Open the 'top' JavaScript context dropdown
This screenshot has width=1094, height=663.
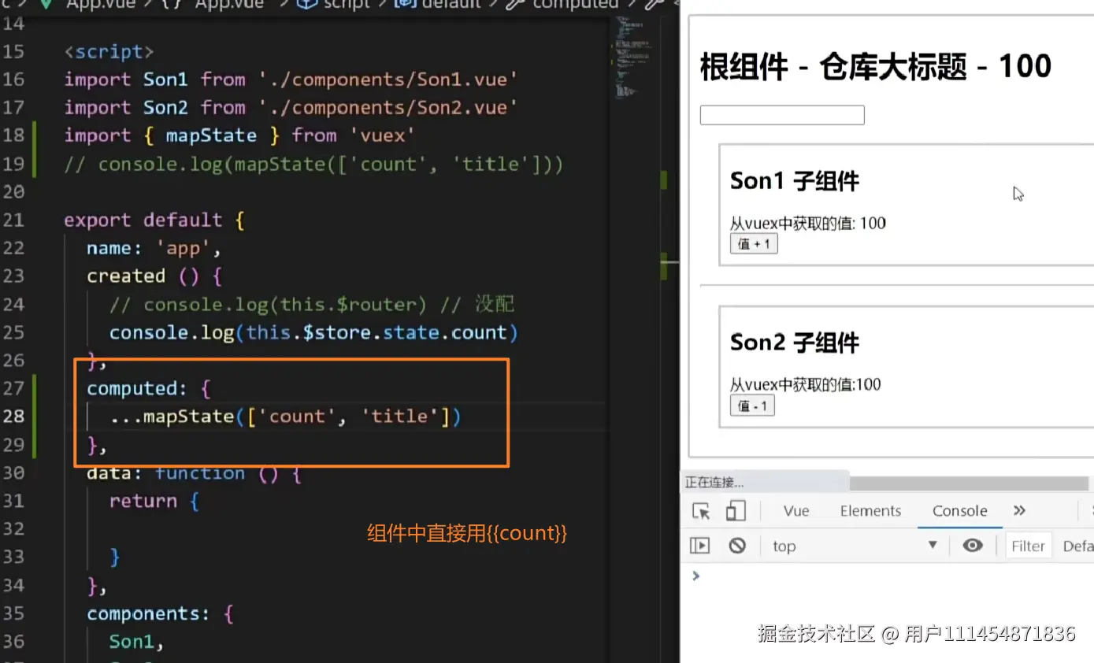pyautogui.click(x=854, y=546)
